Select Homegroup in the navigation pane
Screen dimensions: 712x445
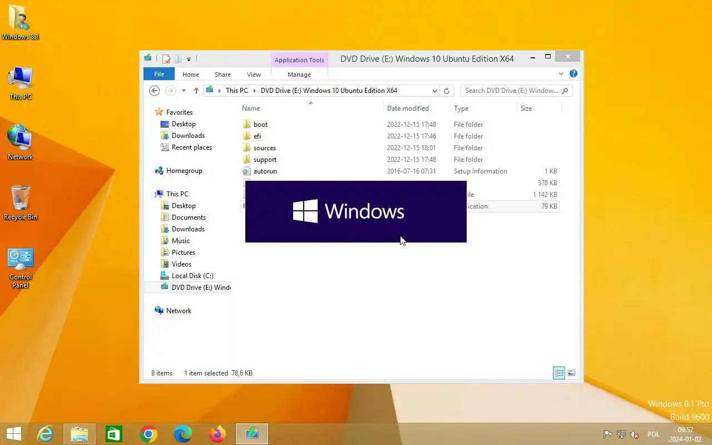coord(184,171)
